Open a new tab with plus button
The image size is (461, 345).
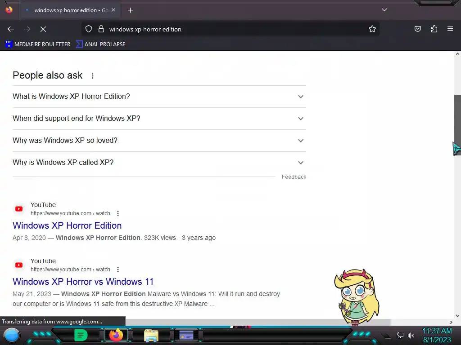click(130, 10)
